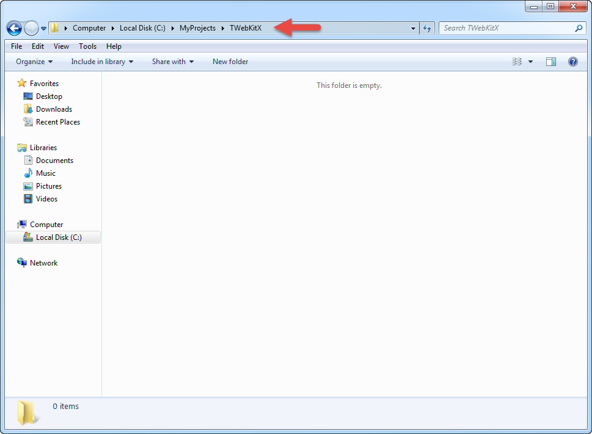
Task: Open the Pictures library
Action: pyautogui.click(x=49, y=186)
